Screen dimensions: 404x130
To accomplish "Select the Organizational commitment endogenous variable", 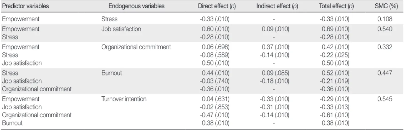I will (x=136, y=47).
